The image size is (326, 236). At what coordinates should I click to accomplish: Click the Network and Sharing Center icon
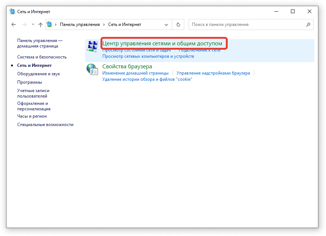(x=92, y=46)
